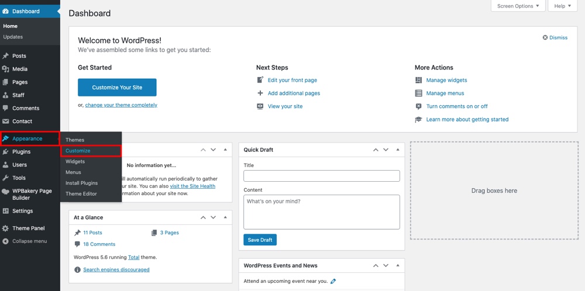Collapse the At a Glance panel
585x291 pixels.
pyautogui.click(x=225, y=217)
